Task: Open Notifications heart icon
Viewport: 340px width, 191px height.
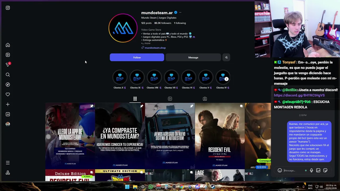Action: pyautogui.click(x=8, y=94)
